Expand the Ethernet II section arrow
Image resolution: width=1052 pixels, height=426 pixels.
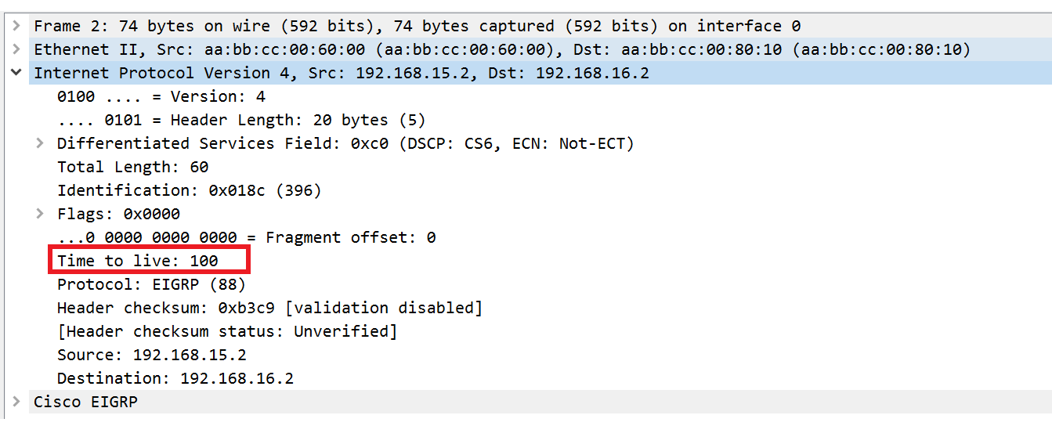(16, 50)
